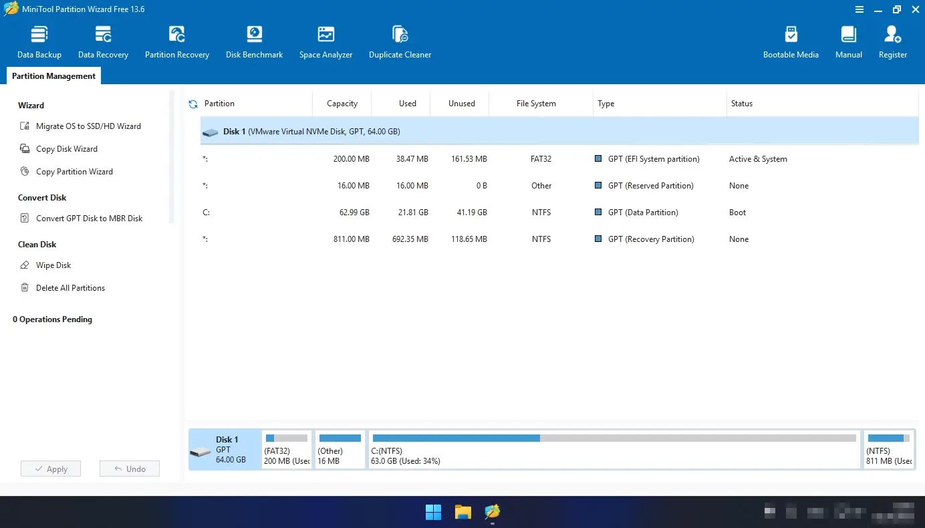
Task: Click the Copy Partition Wizard icon
Action: [25, 172]
